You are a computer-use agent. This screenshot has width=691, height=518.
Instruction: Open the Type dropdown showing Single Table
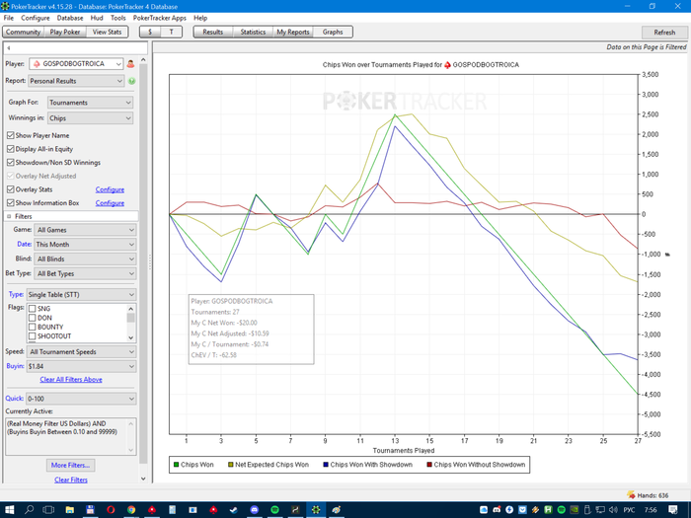tap(81, 295)
